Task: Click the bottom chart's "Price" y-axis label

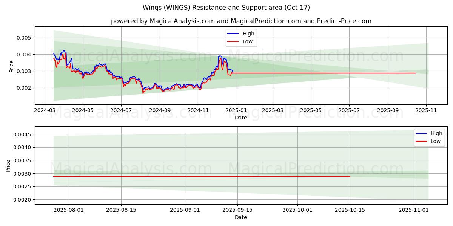Action: pyautogui.click(x=8, y=165)
